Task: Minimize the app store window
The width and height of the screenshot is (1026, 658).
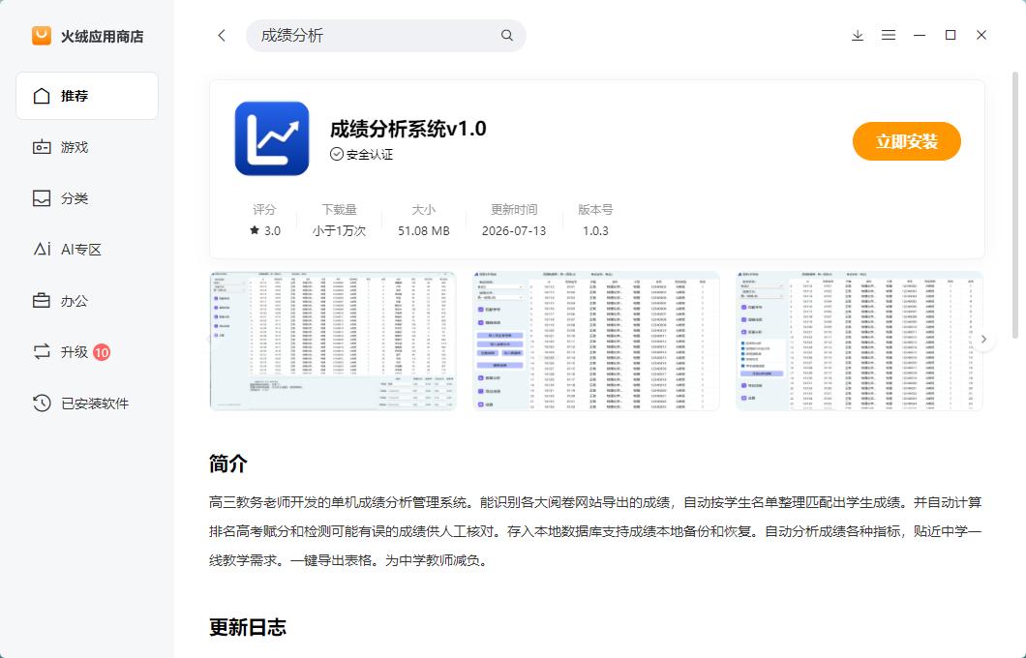Action: pyautogui.click(x=920, y=36)
